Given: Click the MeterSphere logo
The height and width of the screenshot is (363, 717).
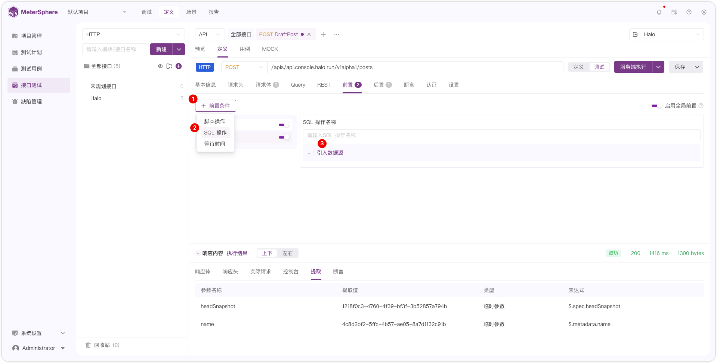Looking at the screenshot, I should tap(33, 12).
